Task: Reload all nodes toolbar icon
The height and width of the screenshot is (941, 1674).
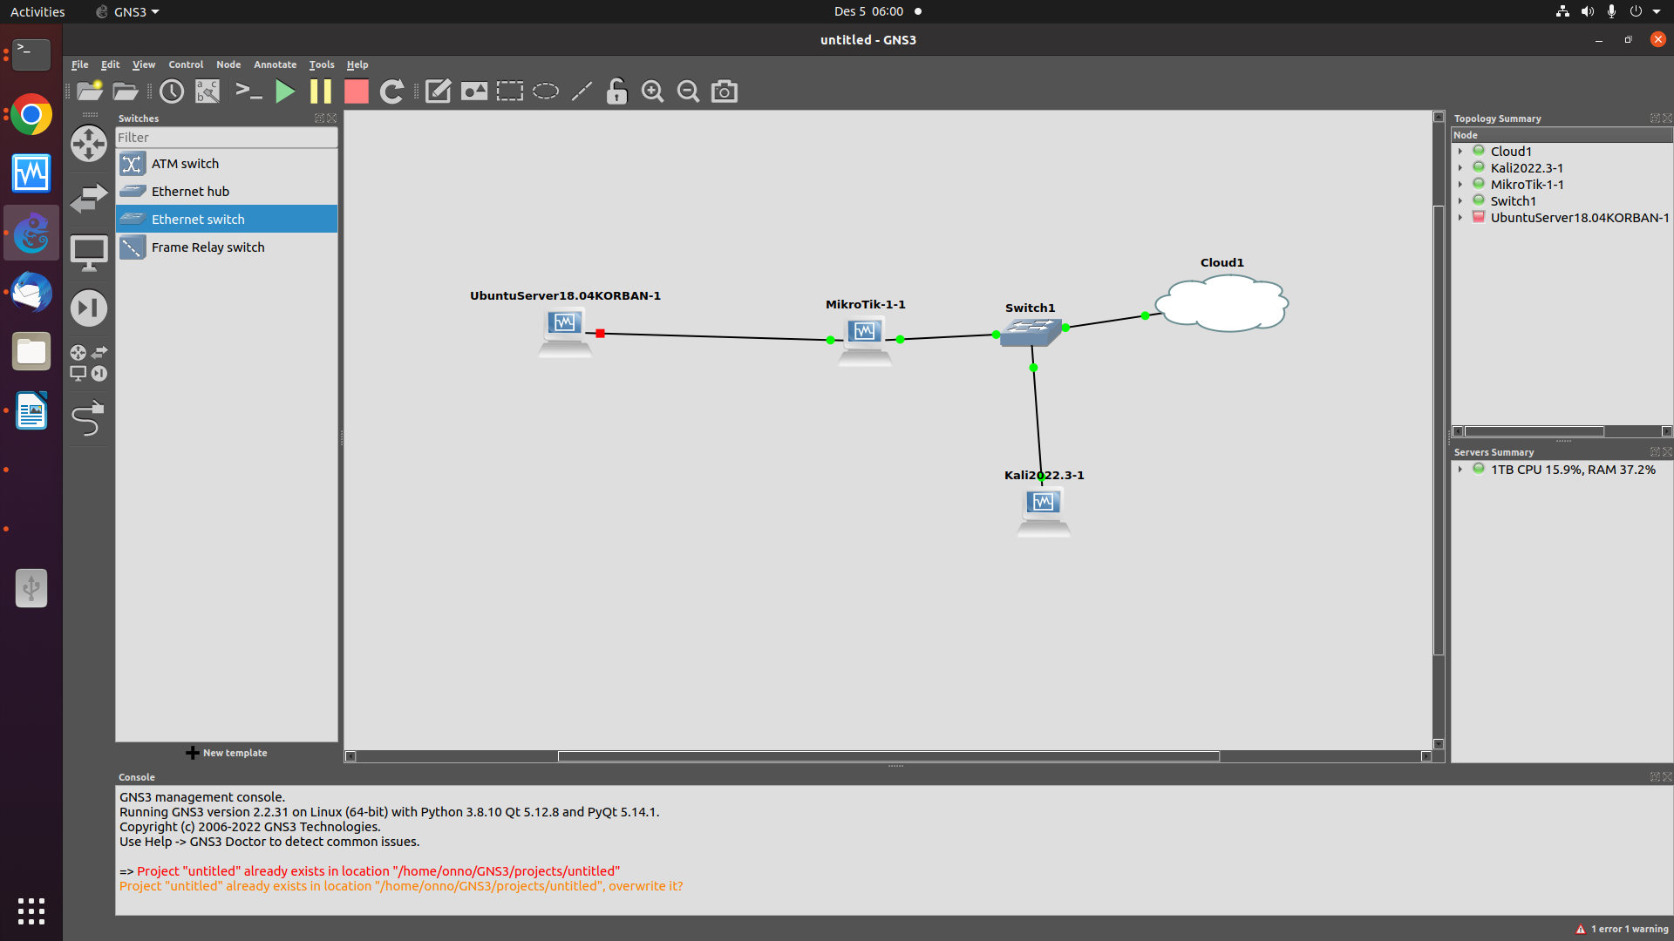Action: click(x=391, y=91)
